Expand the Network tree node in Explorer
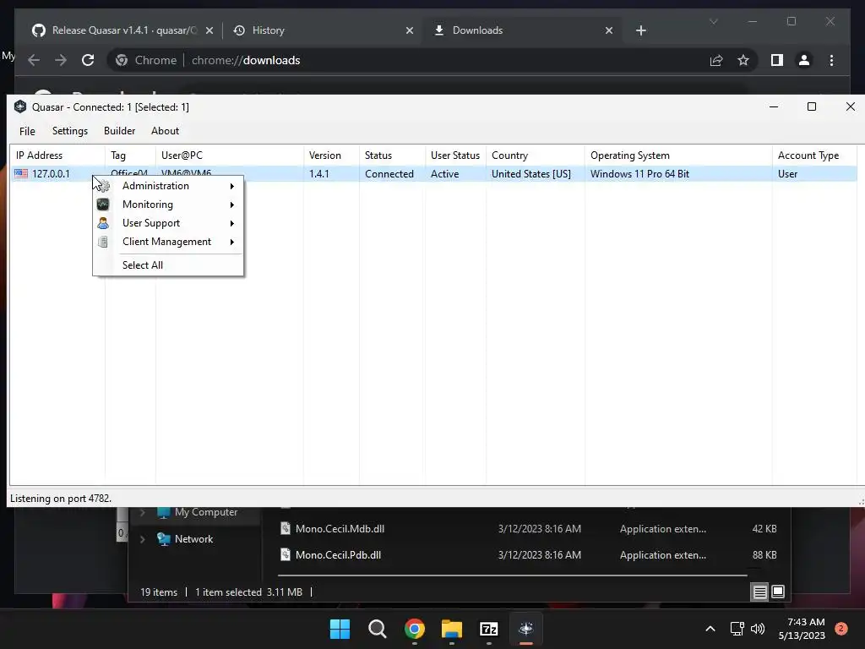 point(142,539)
